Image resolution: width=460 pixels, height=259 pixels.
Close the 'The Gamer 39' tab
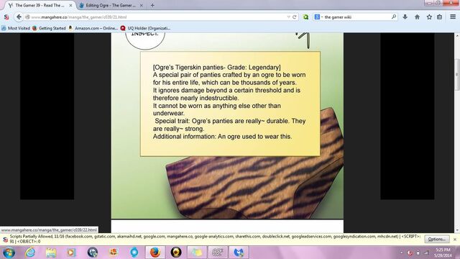(70, 5)
